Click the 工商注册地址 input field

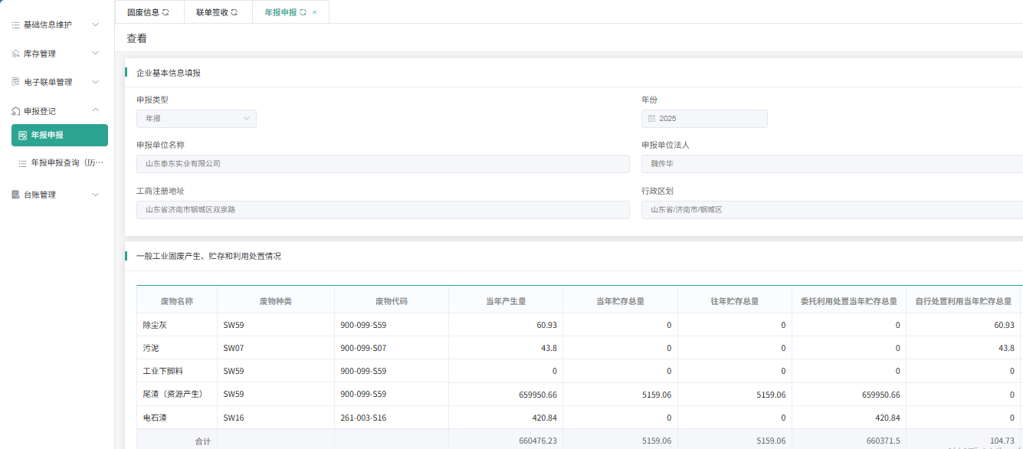pos(382,210)
